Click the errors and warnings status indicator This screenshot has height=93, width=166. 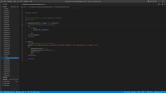[x=2, y=92]
